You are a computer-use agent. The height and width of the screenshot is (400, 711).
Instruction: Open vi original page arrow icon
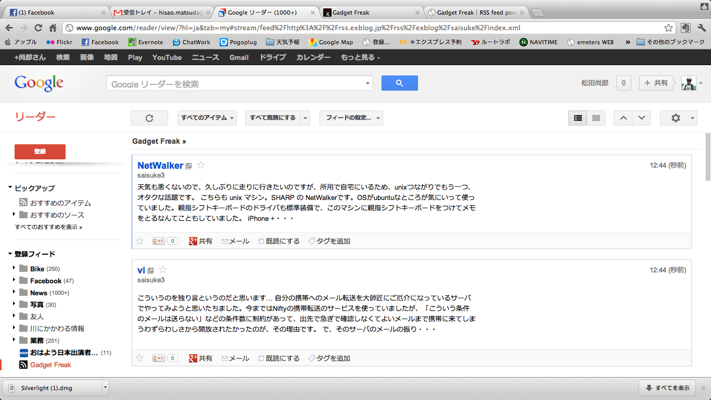click(150, 271)
